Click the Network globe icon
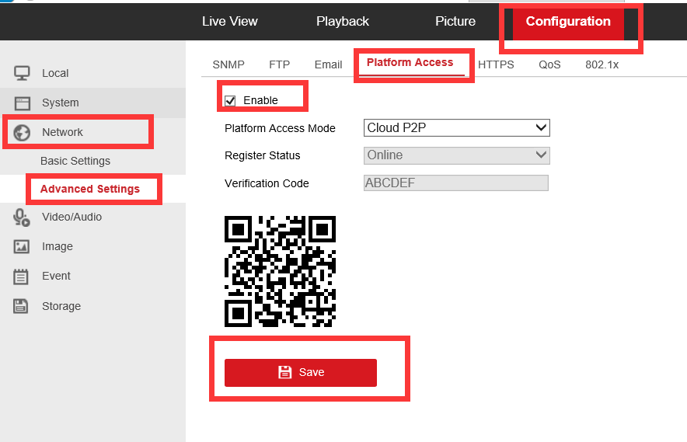Screen dimensions: 687x442 pyautogui.click(x=22, y=132)
